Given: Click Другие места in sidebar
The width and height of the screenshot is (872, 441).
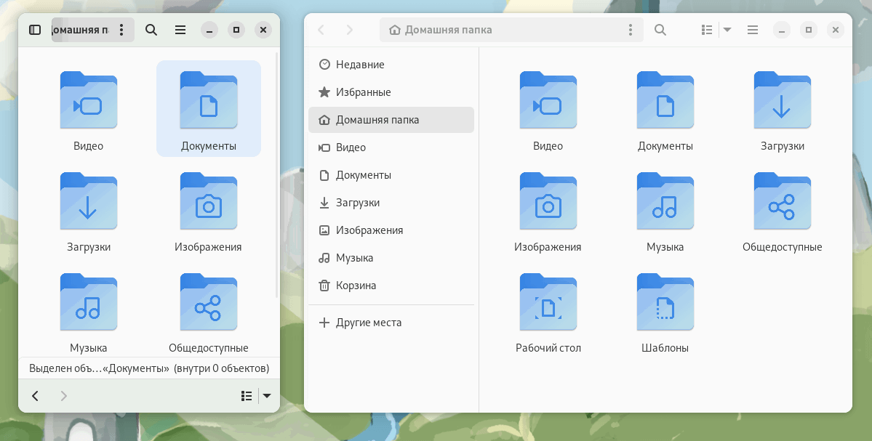Looking at the screenshot, I should (x=391, y=323).
